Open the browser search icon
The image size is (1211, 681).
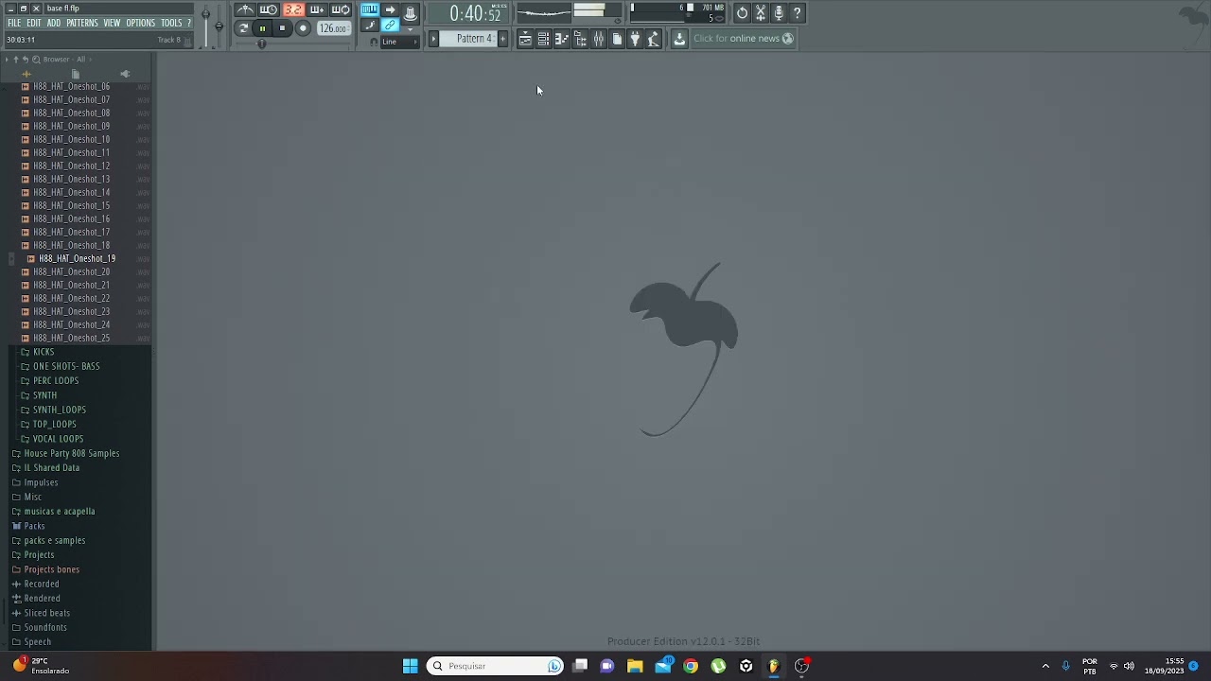pyautogui.click(x=36, y=60)
